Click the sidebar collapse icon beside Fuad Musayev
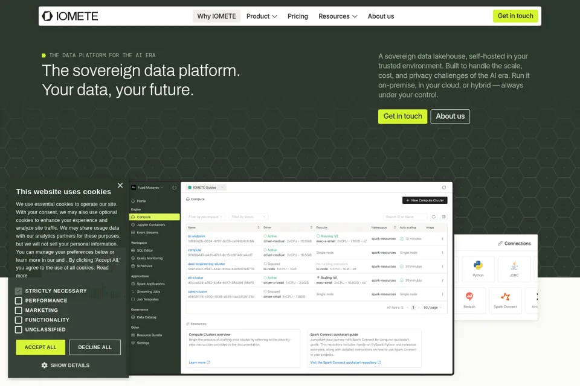This screenshot has width=580, height=386. [x=174, y=188]
